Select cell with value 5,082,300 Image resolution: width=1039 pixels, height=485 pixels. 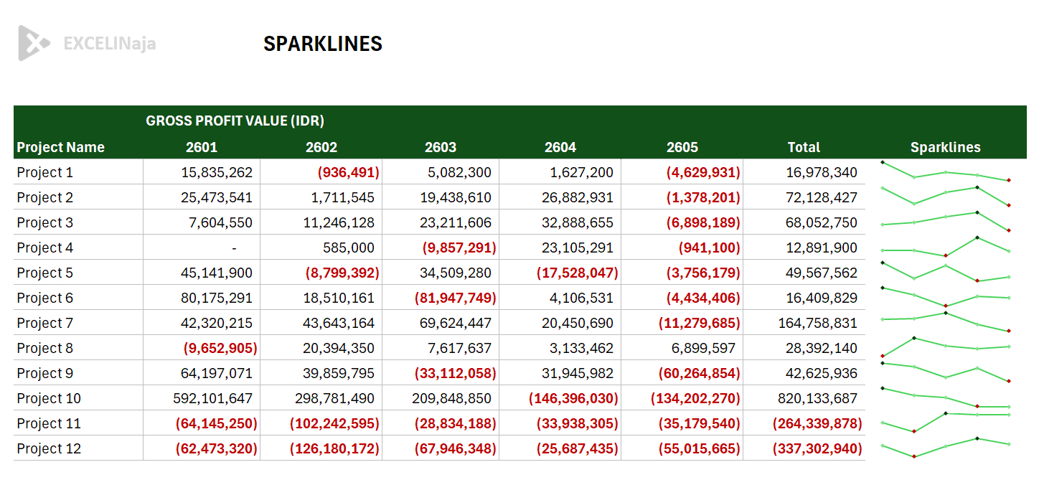coord(441,172)
